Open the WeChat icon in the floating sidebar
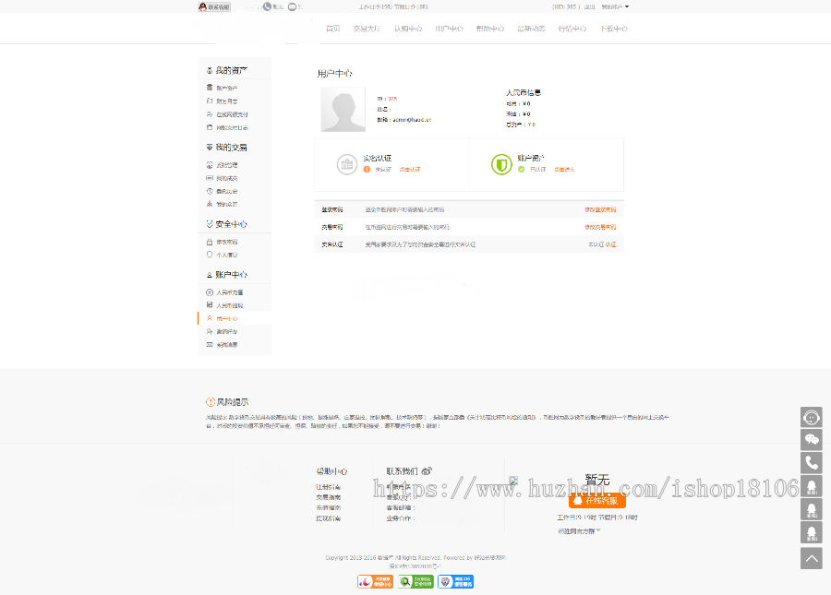The height and width of the screenshot is (595, 831). (x=811, y=439)
